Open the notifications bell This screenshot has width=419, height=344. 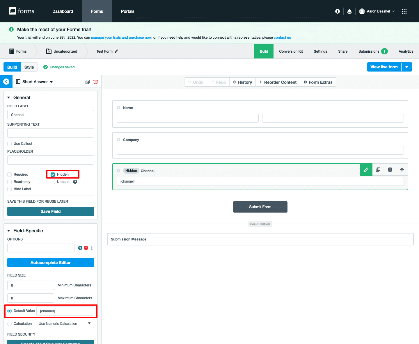coord(349,11)
